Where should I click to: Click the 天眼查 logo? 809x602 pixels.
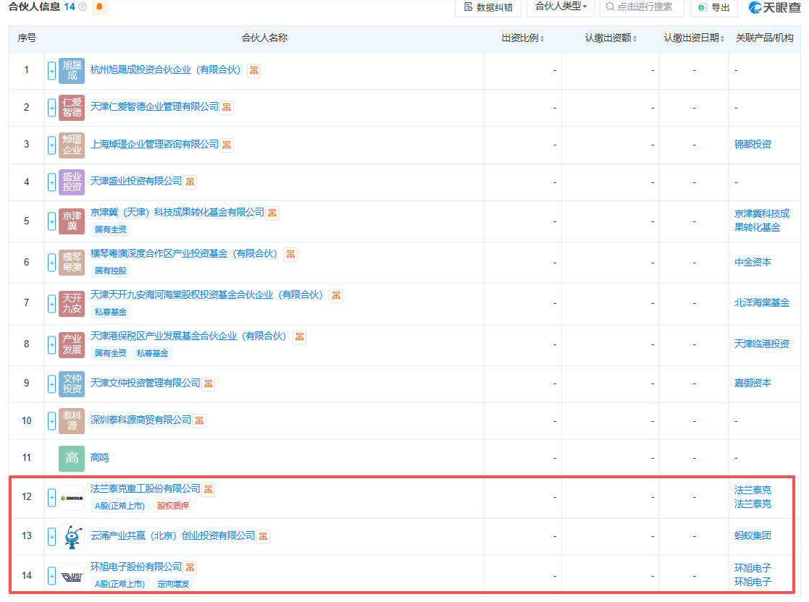[774, 7]
